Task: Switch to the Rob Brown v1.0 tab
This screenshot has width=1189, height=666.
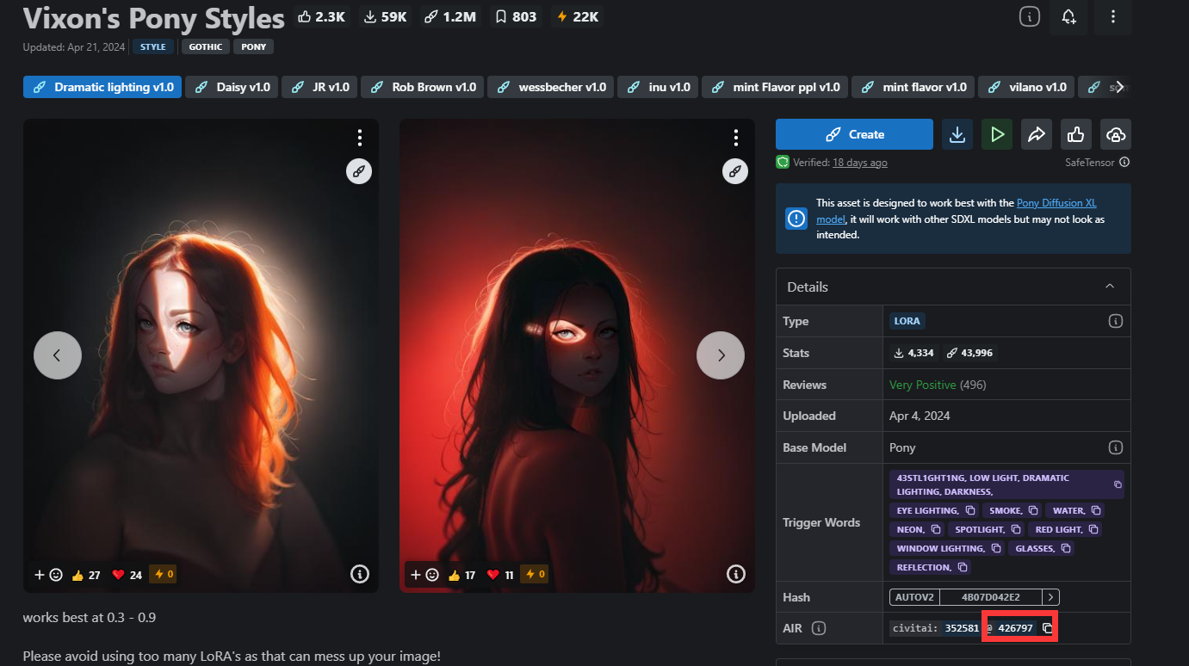Action: coord(423,87)
